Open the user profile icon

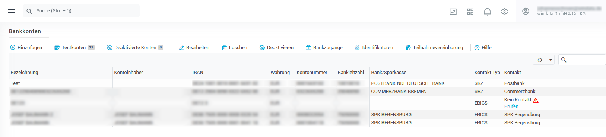[x=526, y=11]
